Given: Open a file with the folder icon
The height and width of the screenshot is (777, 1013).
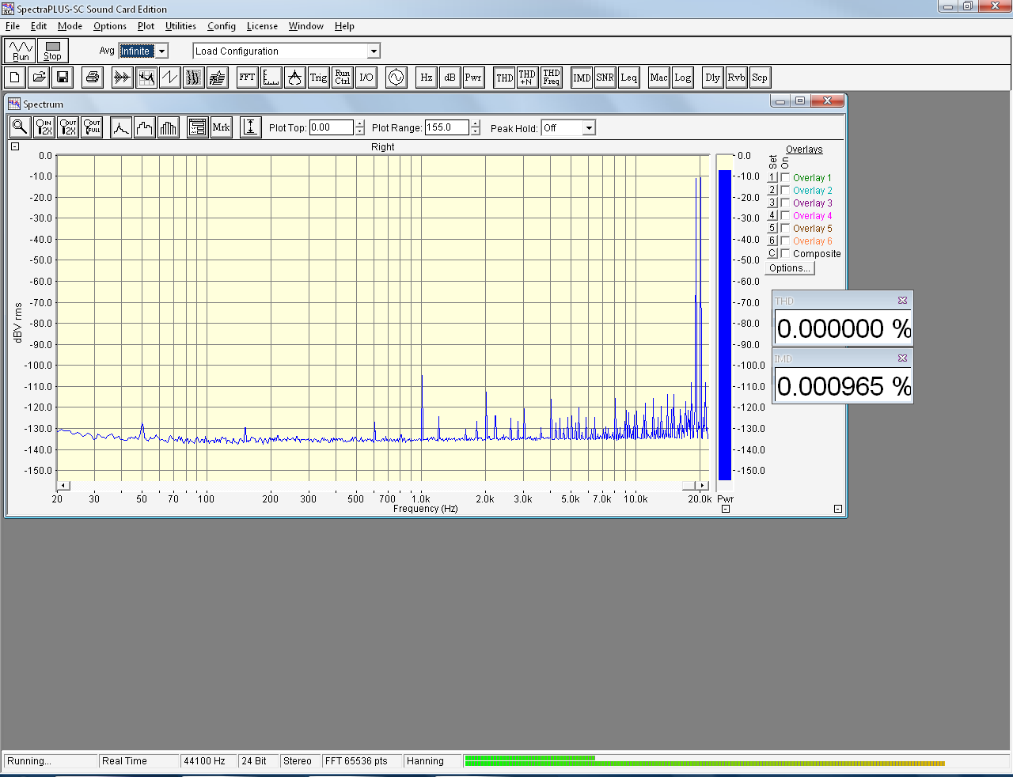Looking at the screenshot, I should point(39,78).
